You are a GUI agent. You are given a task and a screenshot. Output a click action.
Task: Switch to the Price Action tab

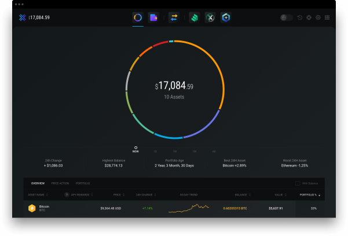coord(60,183)
